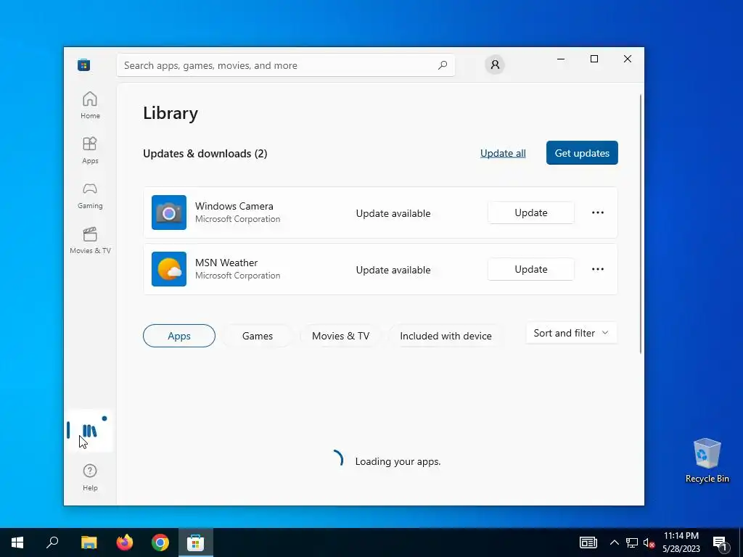The width and height of the screenshot is (743, 557).
Task: Click the muted volume tray icon
Action: coord(649,542)
